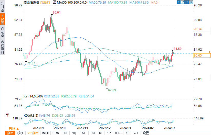211x135 pixels.
Task: Click the orange marker above the 80.65 price tag
Action: pyautogui.click(x=209, y=52)
